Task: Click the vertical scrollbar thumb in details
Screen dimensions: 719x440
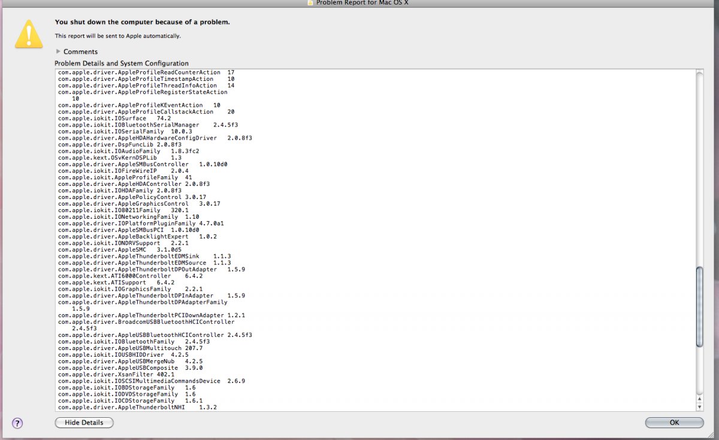Action: click(x=699, y=307)
